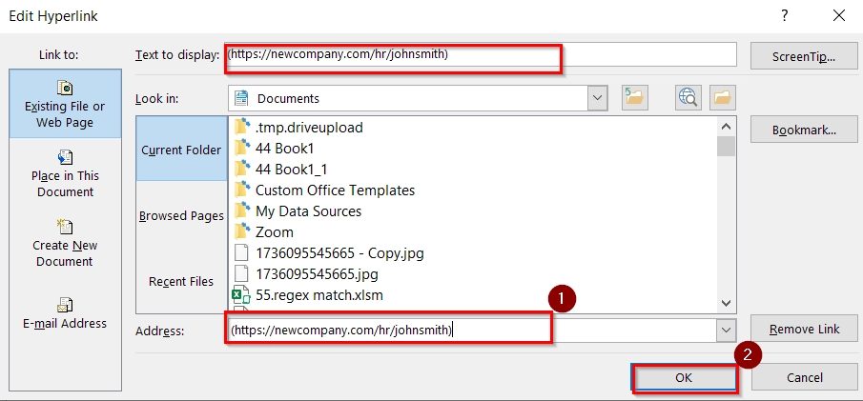Screen dimensions: 863x401
Task: Click the Remove Link button
Action: pyautogui.click(x=804, y=330)
